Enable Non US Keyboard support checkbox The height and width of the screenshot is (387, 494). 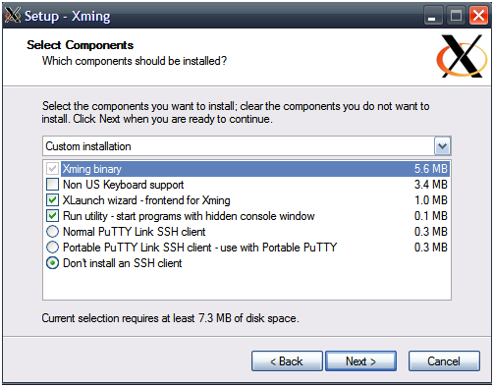52,185
